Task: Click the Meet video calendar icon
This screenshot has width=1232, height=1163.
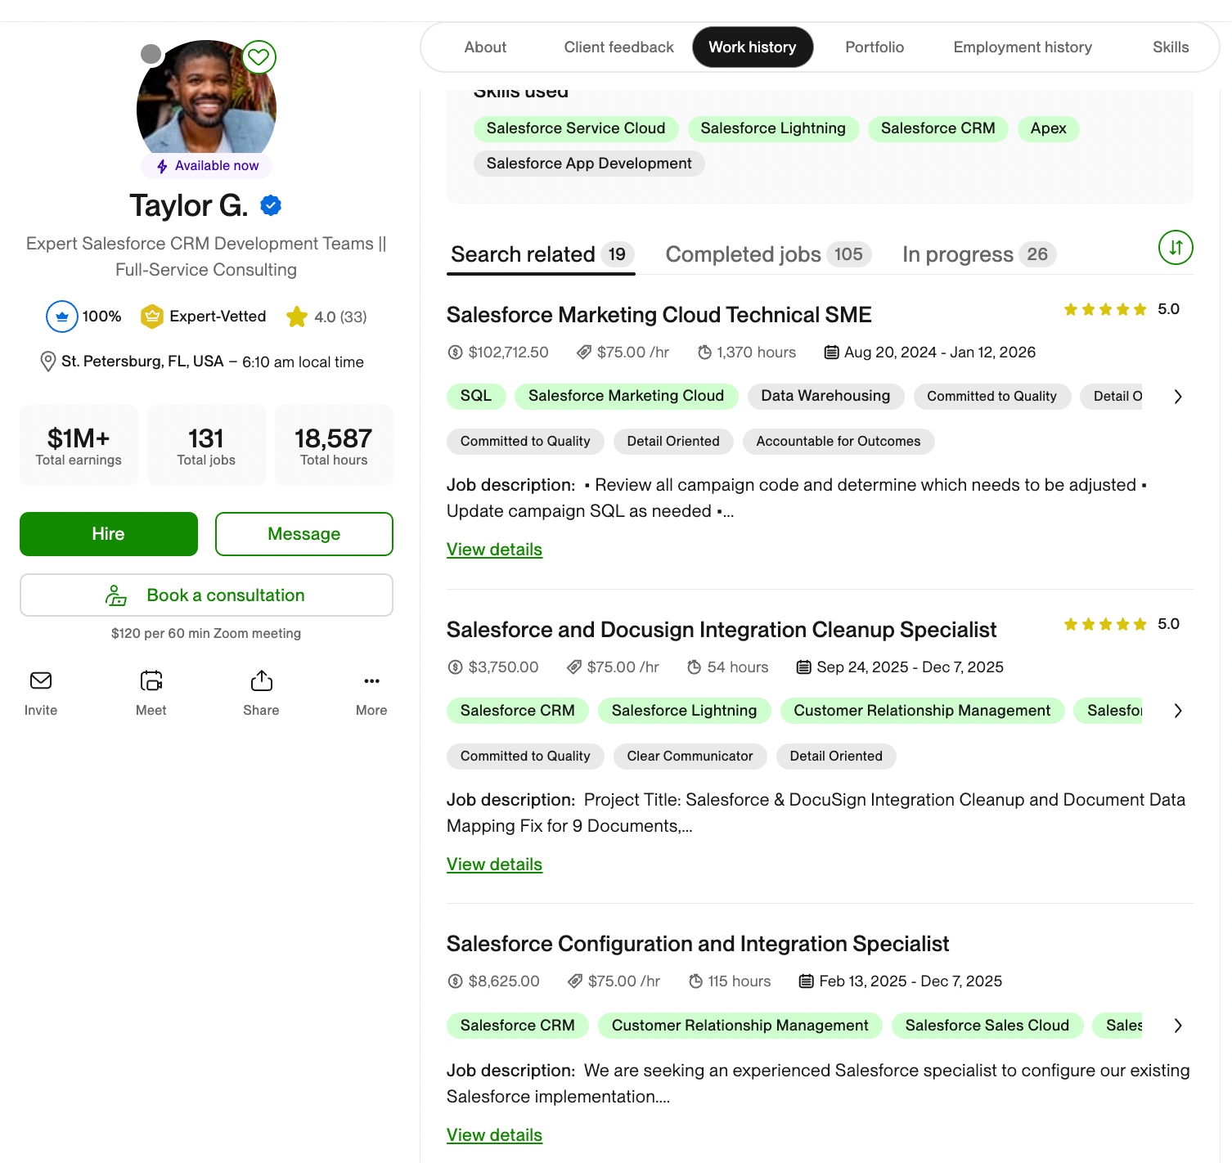Action: [151, 680]
